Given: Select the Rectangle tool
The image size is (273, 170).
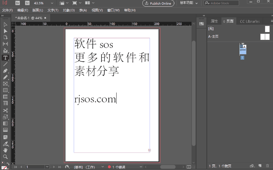Looking at the screenshot, I should [5, 90].
